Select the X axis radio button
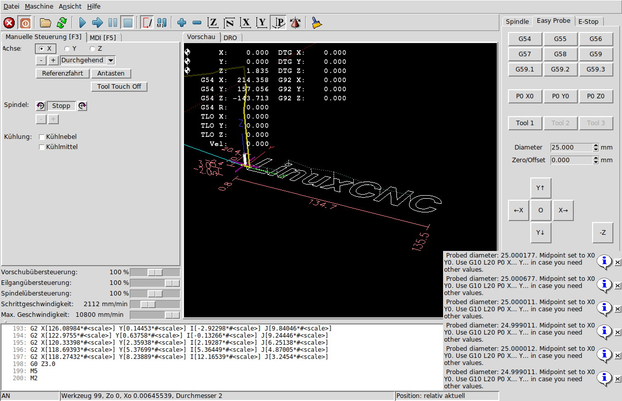622x401 pixels. [x=45, y=49]
